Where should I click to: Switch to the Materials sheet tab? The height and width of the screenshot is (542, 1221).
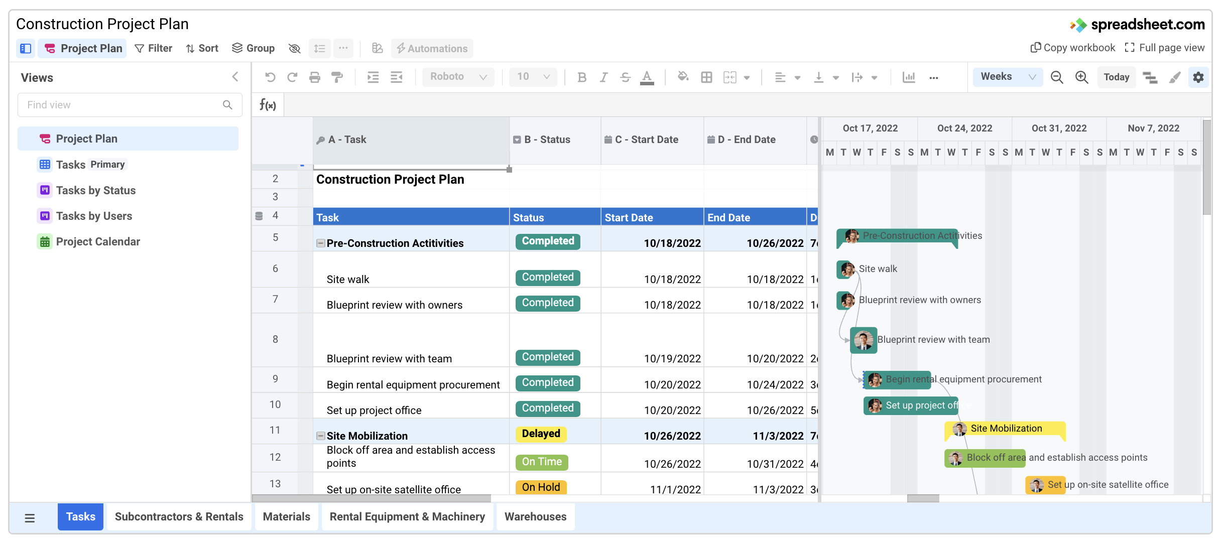(x=286, y=516)
